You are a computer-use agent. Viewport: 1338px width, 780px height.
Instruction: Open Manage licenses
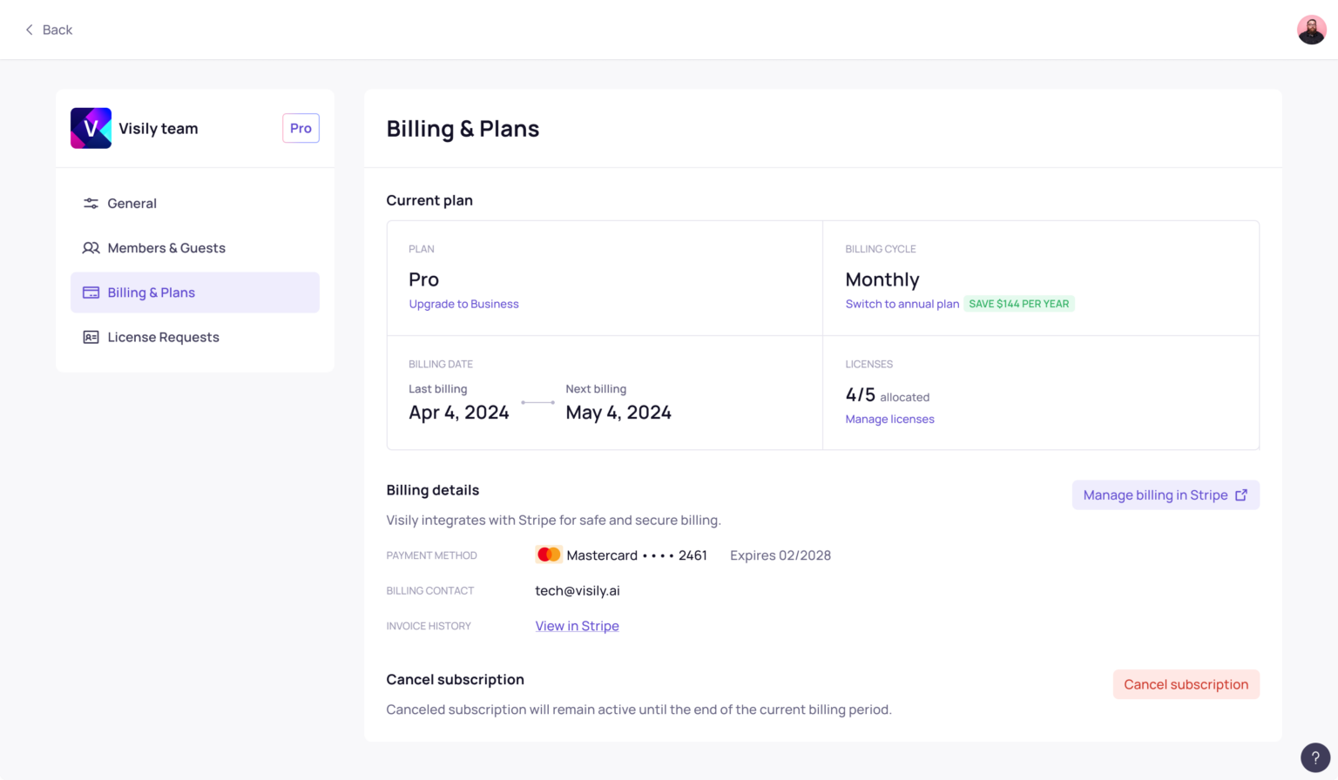pyautogui.click(x=889, y=419)
